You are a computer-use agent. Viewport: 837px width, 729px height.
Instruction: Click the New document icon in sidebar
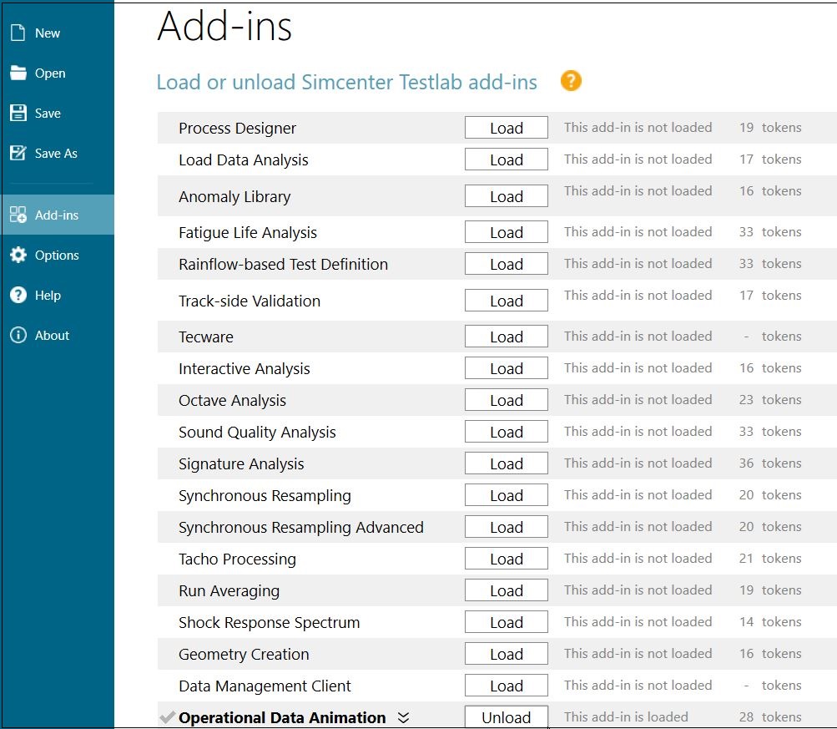coord(18,33)
